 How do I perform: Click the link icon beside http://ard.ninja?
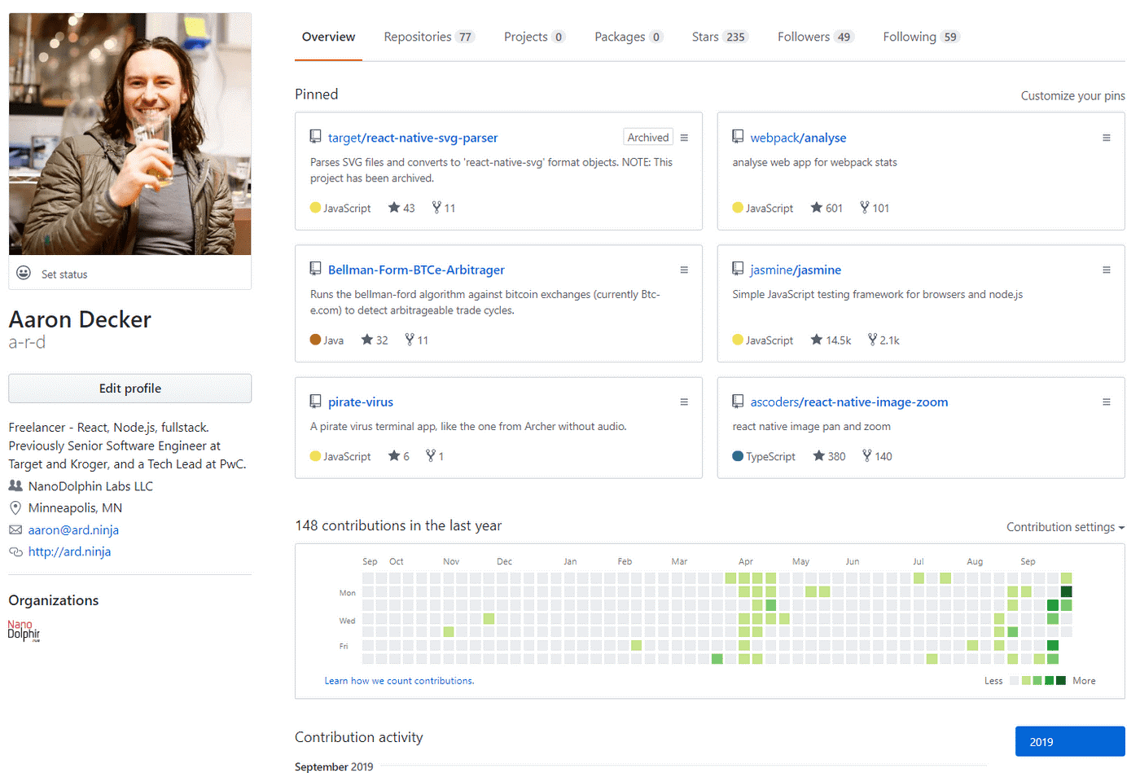pos(14,551)
